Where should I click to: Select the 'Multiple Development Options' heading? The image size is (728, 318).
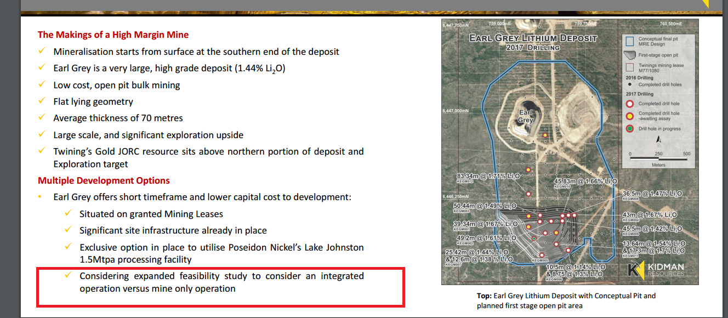tap(104, 180)
